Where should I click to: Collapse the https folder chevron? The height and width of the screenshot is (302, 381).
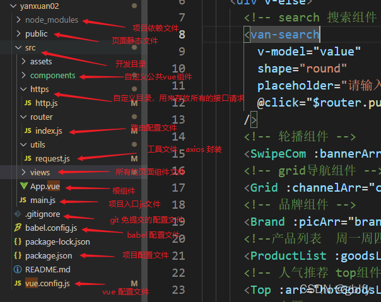tap(23, 90)
